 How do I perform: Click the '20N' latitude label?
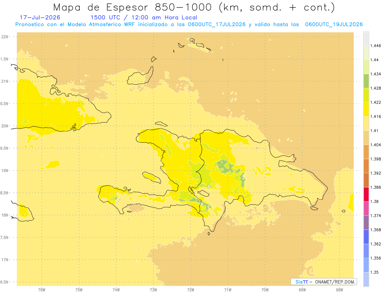click(x=5, y=126)
